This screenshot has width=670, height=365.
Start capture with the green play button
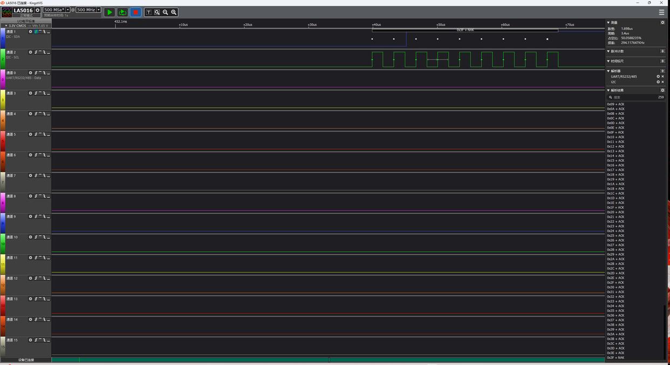(110, 12)
